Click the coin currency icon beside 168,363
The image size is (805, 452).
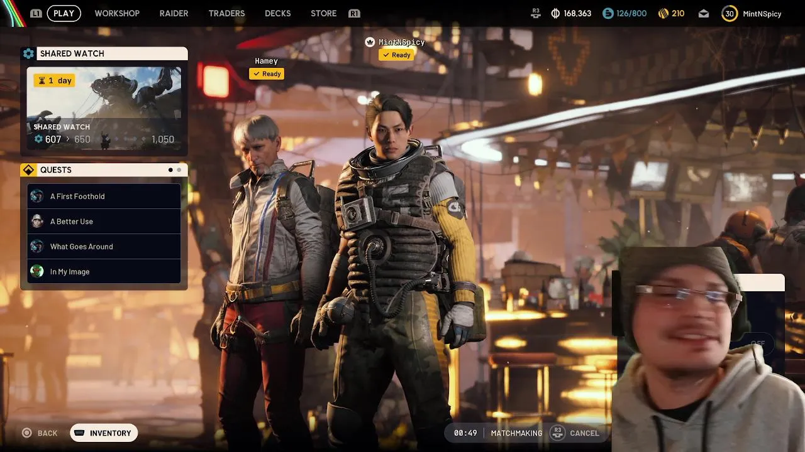(555, 13)
